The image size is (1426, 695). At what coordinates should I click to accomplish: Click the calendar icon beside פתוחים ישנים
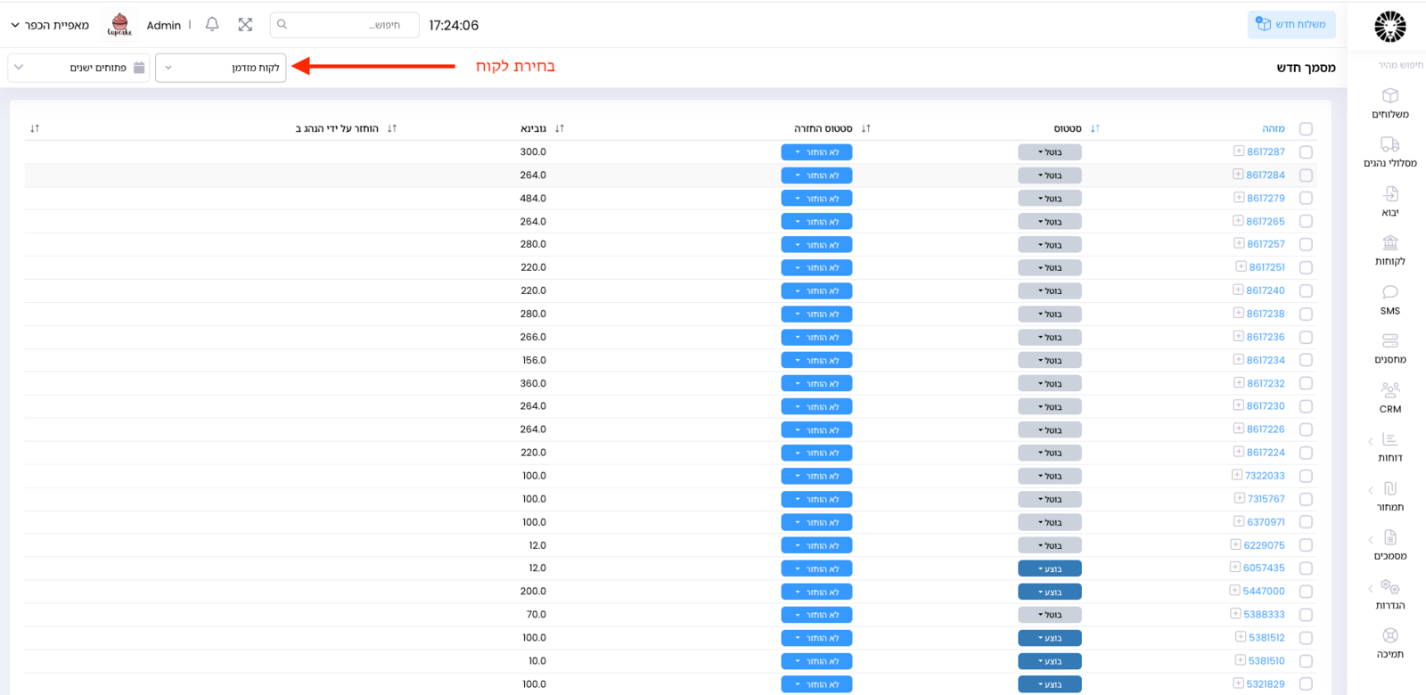[x=139, y=68]
